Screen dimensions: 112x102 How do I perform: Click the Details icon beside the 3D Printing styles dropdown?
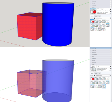(x=111, y=18)
